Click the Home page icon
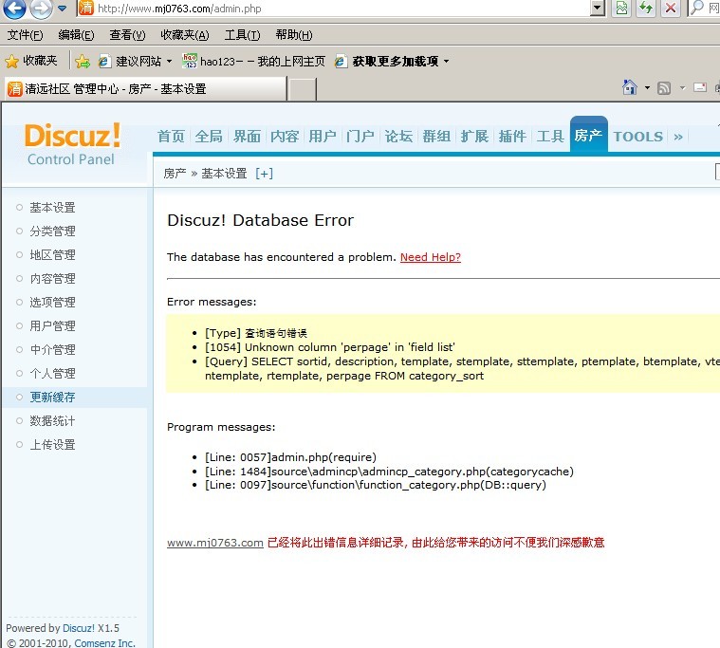Image resolution: width=720 pixels, height=648 pixels. point(630,86)
